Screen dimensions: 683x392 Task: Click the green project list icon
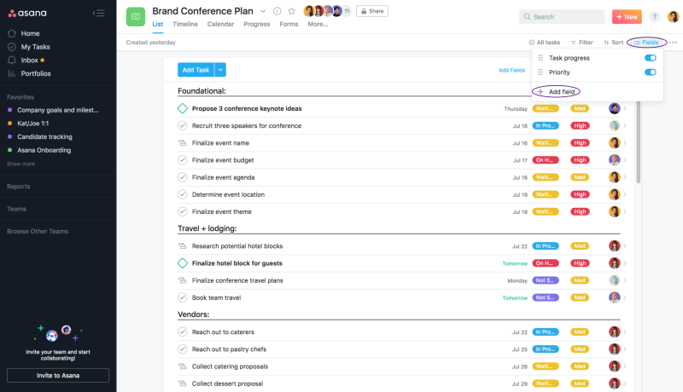click(x=136, y=17)
